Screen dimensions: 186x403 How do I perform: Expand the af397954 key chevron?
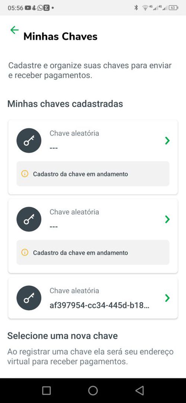[167, 298]
